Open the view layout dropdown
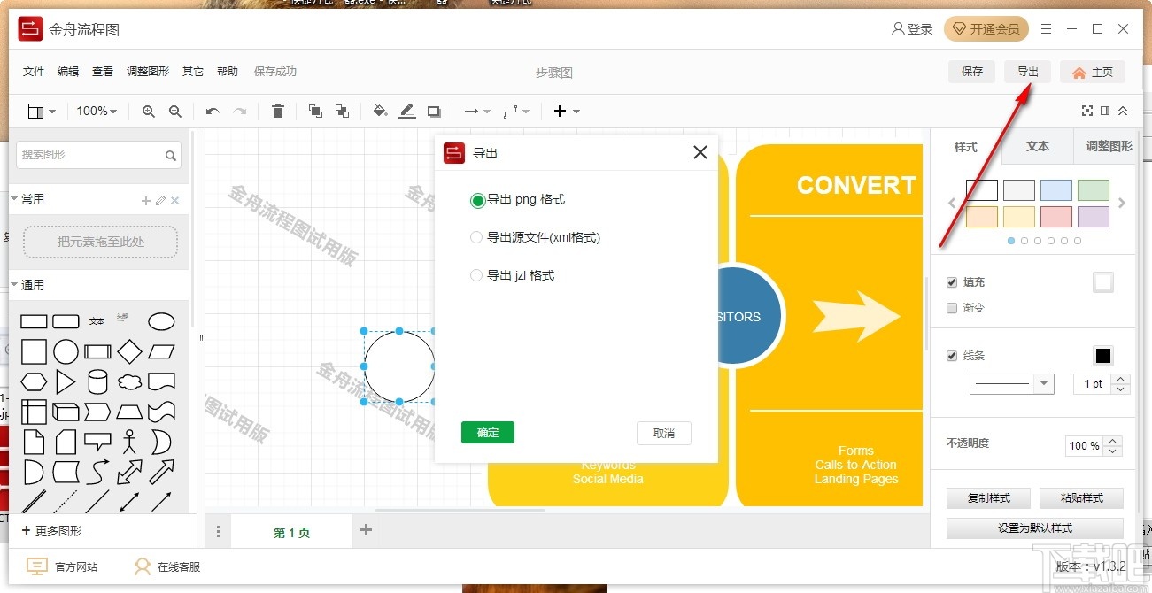The image size is (1152, 593). click(42, 112)
